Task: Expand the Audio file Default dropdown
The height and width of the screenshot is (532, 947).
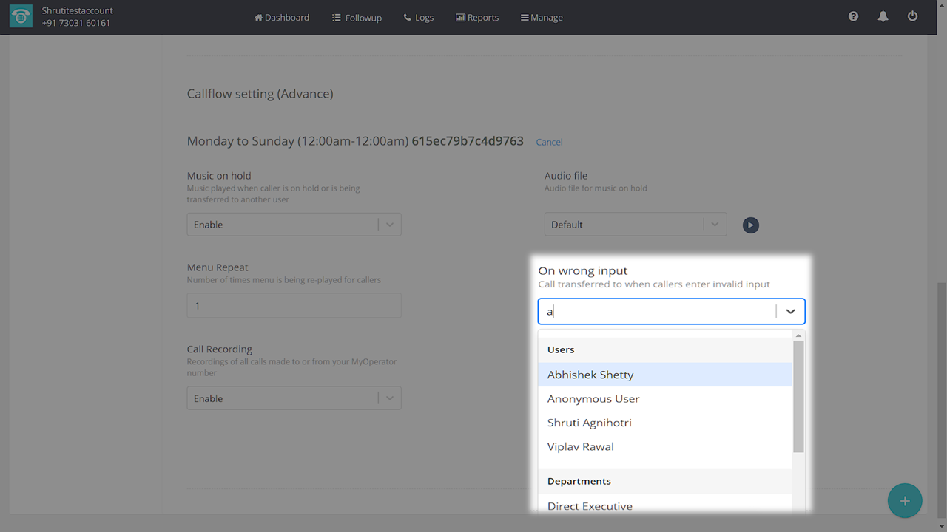Action: [714, 225]
